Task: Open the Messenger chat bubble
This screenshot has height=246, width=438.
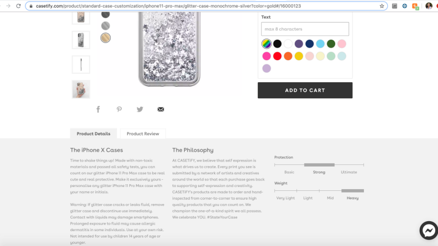Action: pyautogui.click(x=429, y=231)
